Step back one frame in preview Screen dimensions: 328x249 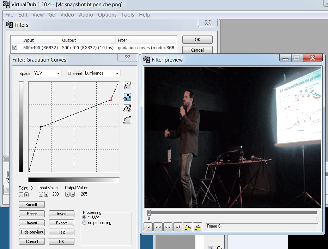[158, 227]
